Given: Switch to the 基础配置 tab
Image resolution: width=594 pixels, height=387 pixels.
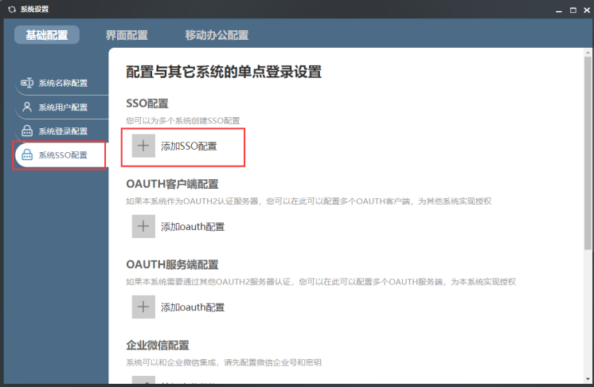Looking at the screenshot, I should pos(47,35).
